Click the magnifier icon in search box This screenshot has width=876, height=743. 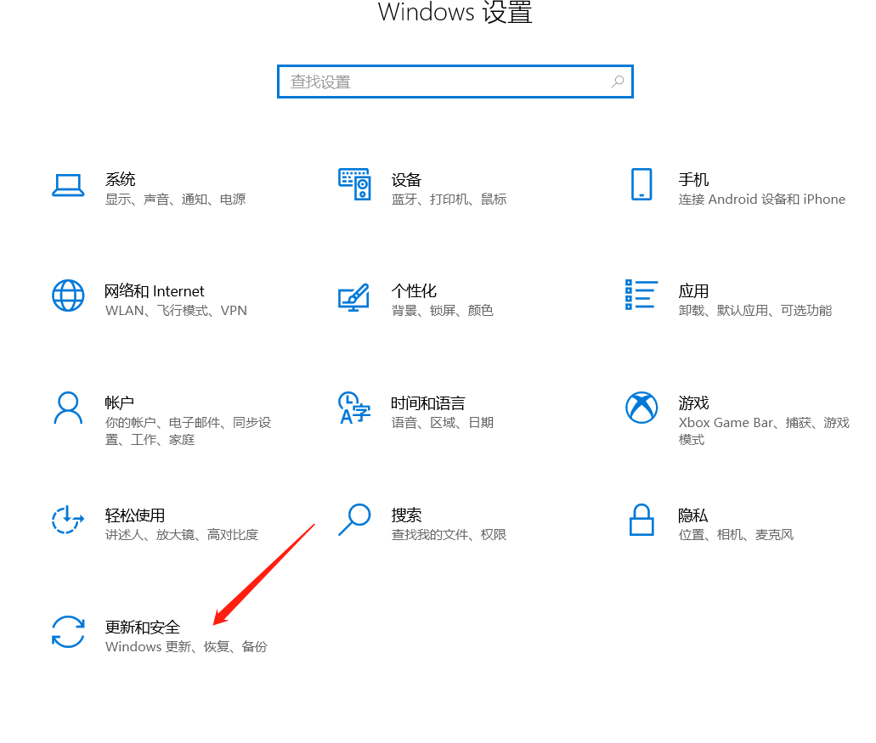pyautogui.click(x=617, y=82)
